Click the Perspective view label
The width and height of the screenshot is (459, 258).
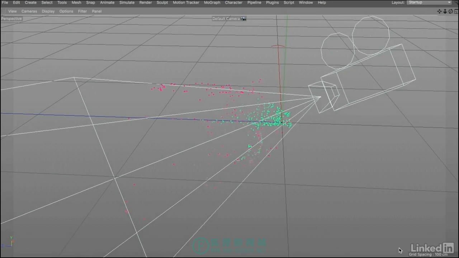click(11, 19)
